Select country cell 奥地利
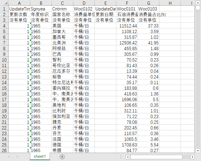 tap(62, 105)
